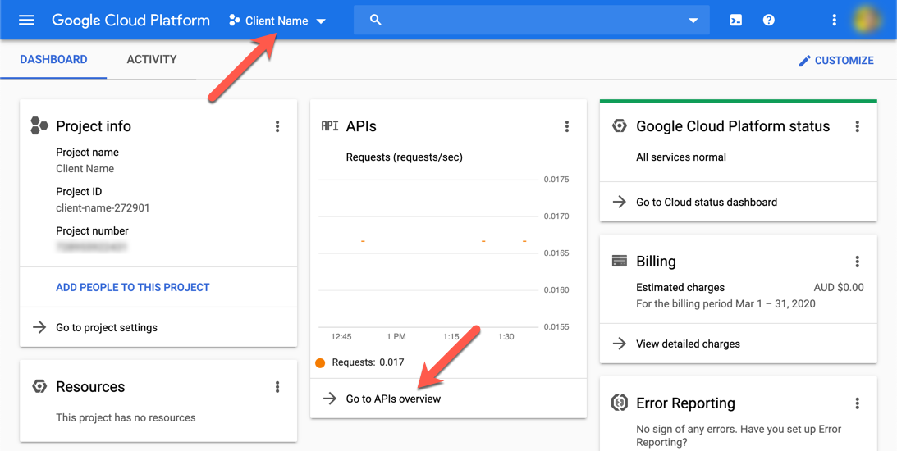Click inside the top search field
The width and height of the screenshot is (897, 451).
pyautogui.click(x=525, y=20)
